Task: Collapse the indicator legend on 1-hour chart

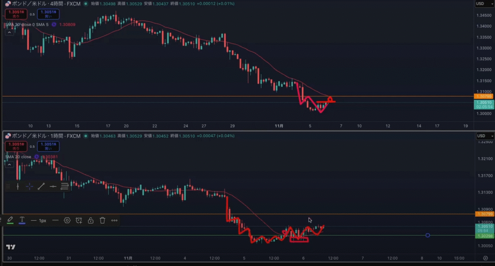Action: (x=9, y=165)
